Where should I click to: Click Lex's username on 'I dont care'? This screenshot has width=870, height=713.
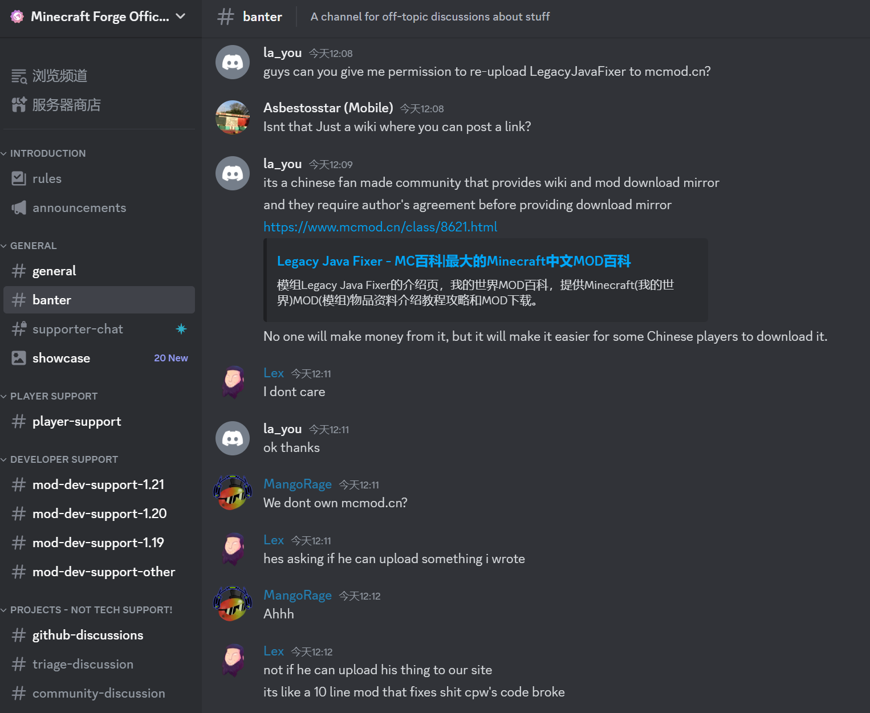274,373
